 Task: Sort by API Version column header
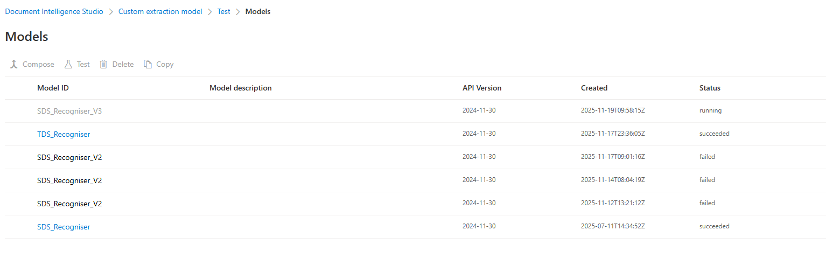[x=482, y=88]
